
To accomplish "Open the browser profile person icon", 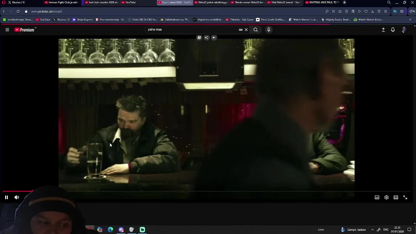I will [x=385, y=11].
